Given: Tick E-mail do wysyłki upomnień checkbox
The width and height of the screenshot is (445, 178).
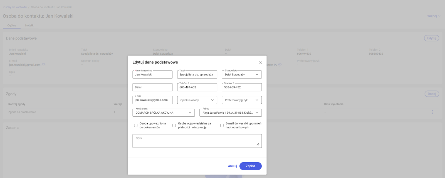Looking at the screenshot, I should coord(222,126).
